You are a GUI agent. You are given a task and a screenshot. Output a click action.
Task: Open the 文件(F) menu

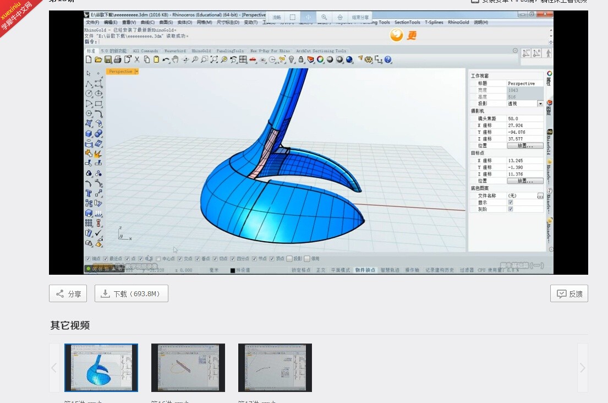(x=92, y=23)
